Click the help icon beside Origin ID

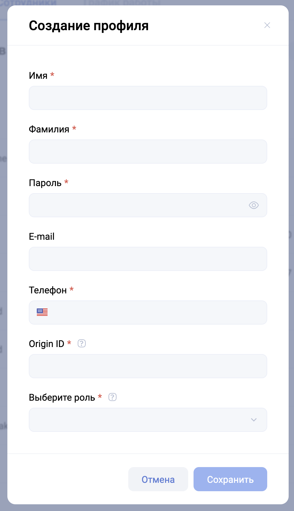82,344
